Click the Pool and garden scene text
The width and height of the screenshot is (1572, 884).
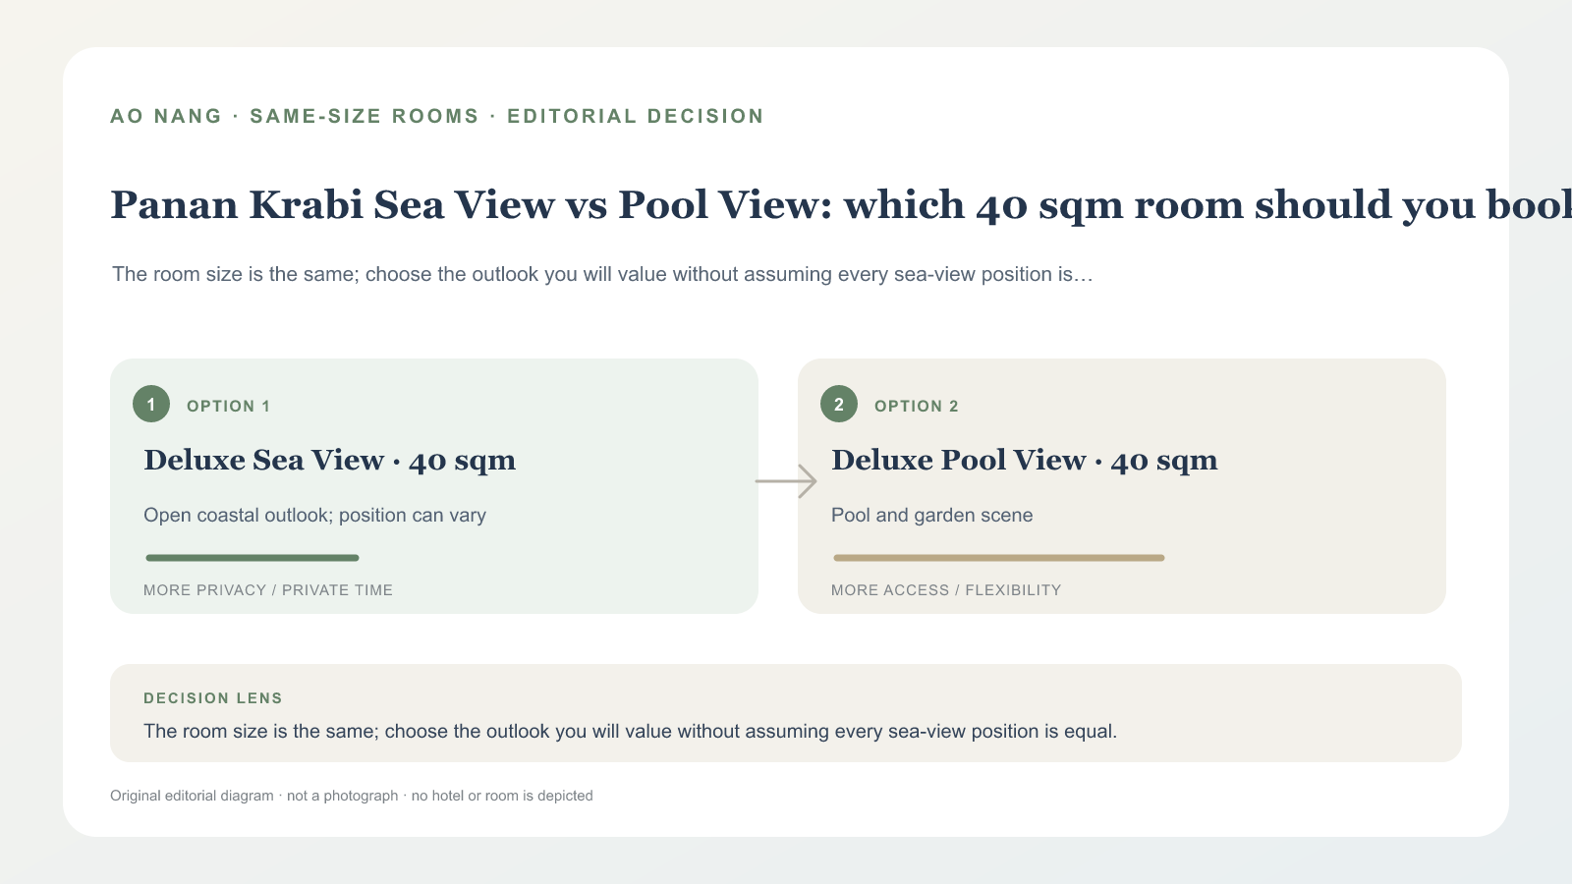click(x=931, y=515)
